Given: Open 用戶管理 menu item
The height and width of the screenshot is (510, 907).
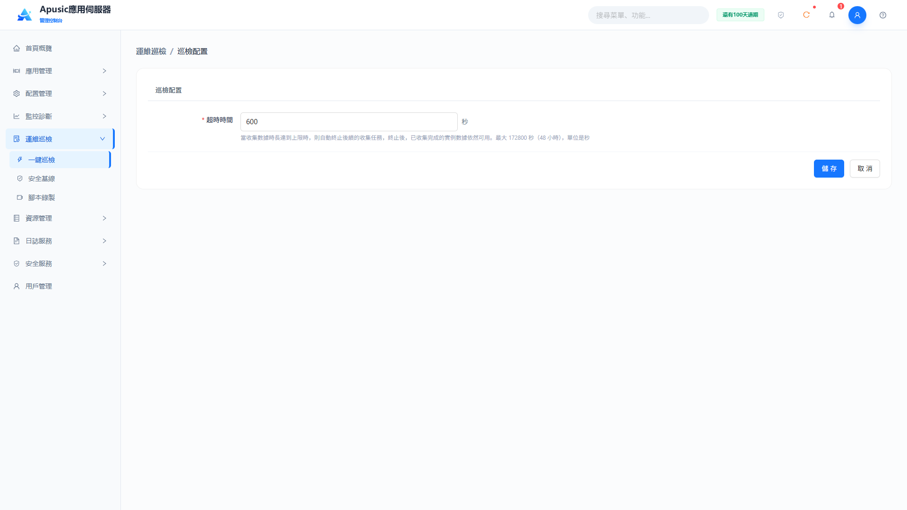Looking at the screenshot, I should click(x=60, y=286).
